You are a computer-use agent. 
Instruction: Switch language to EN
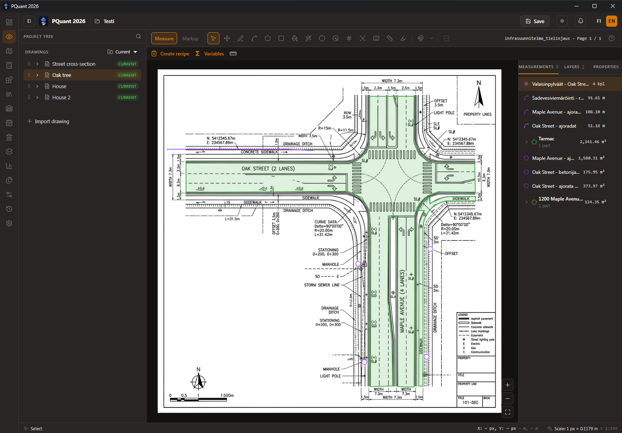(612, 21)
